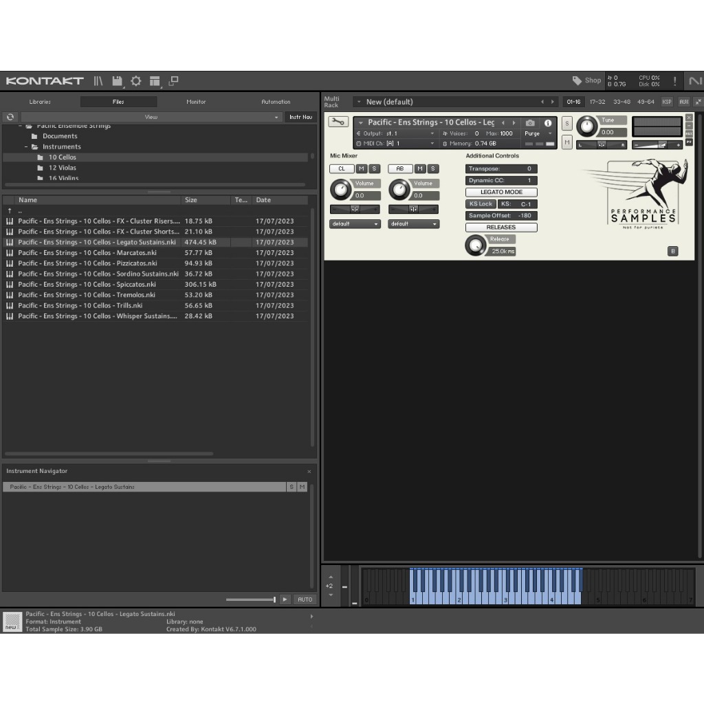Open the 10 Cellos folder

tap(63, 157)
